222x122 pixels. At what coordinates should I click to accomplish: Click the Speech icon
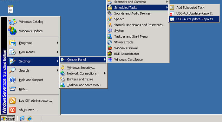(x=110, y=19)
